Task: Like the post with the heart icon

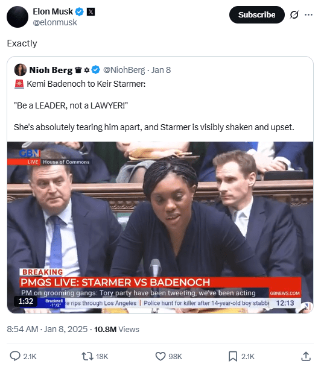Action: [x=160, y=356]
